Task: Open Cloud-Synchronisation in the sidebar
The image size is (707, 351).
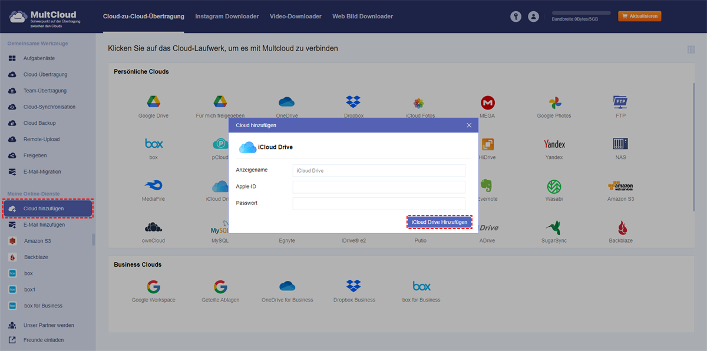Action: point(49,107)
